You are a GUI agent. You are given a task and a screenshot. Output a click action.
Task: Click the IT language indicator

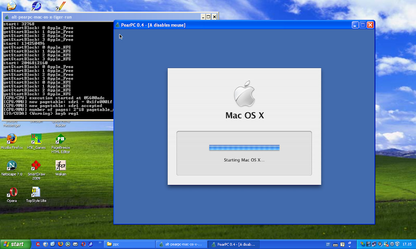tap(328, 244)
